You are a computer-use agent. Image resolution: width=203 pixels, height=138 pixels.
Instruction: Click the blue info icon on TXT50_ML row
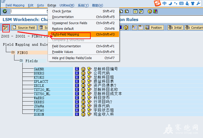point(77,94)
